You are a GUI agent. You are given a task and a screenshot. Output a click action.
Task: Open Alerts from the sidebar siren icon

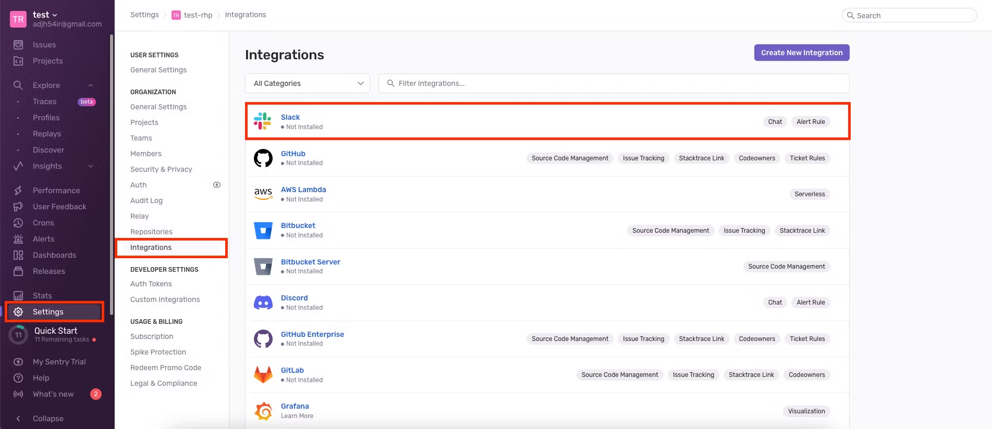[18, 239]
